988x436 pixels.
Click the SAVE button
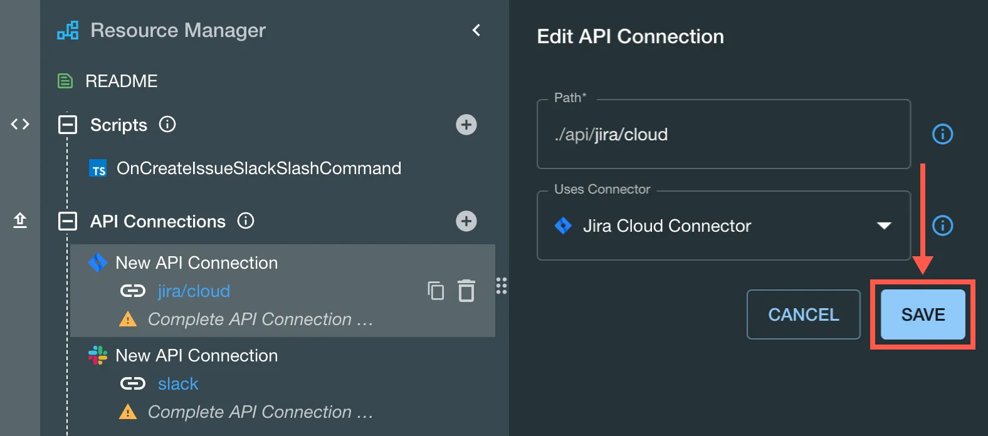point(923,314)
